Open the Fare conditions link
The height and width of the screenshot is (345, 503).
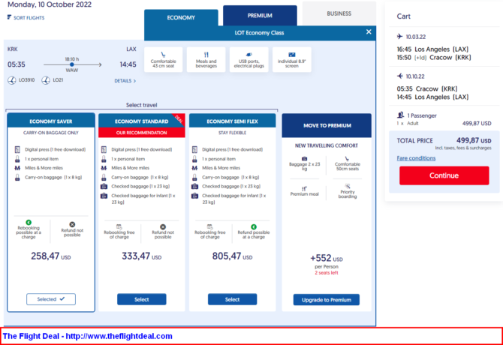(x=416, y=158)
